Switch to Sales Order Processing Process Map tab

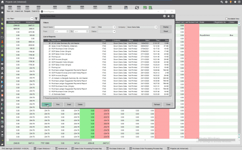(87, 148)
